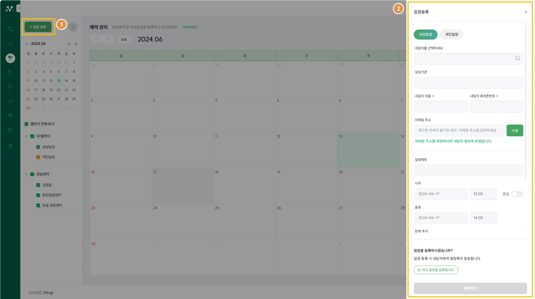
Task: Close the 일정등록 panel
Action: click(526, 12)
